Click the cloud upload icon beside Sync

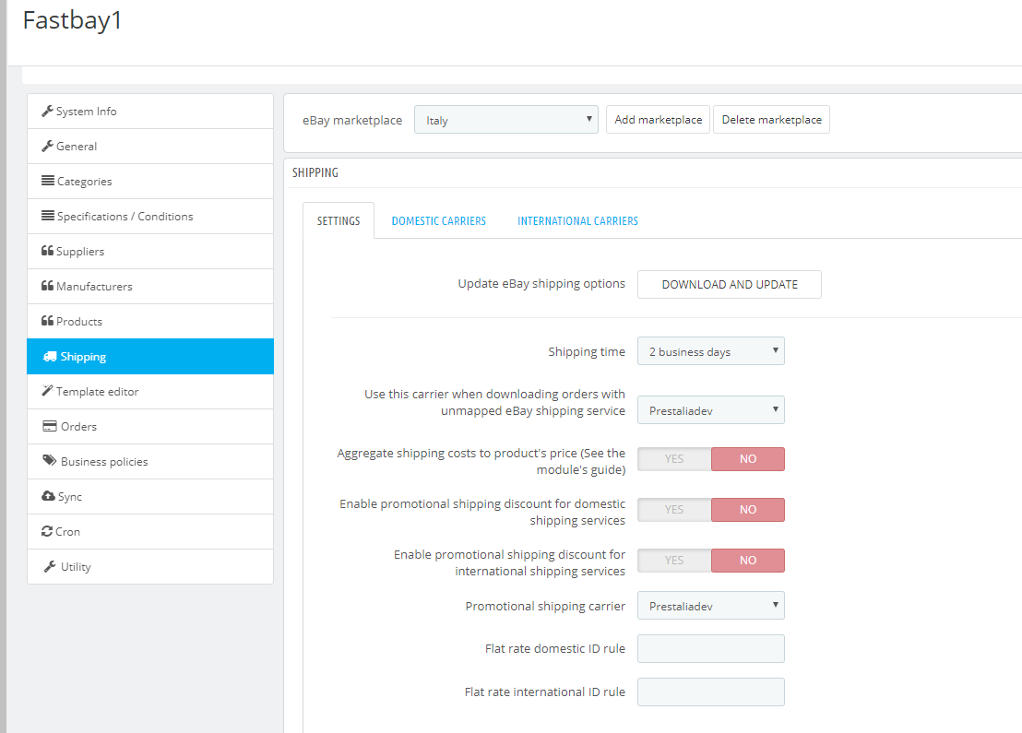pyautogui.click(x=48, y=496)
